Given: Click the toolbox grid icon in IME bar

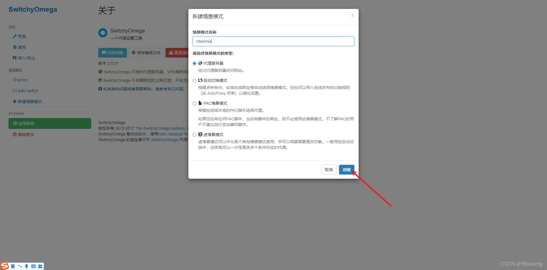Looking at the screenshot, I should tap(40, 266).
